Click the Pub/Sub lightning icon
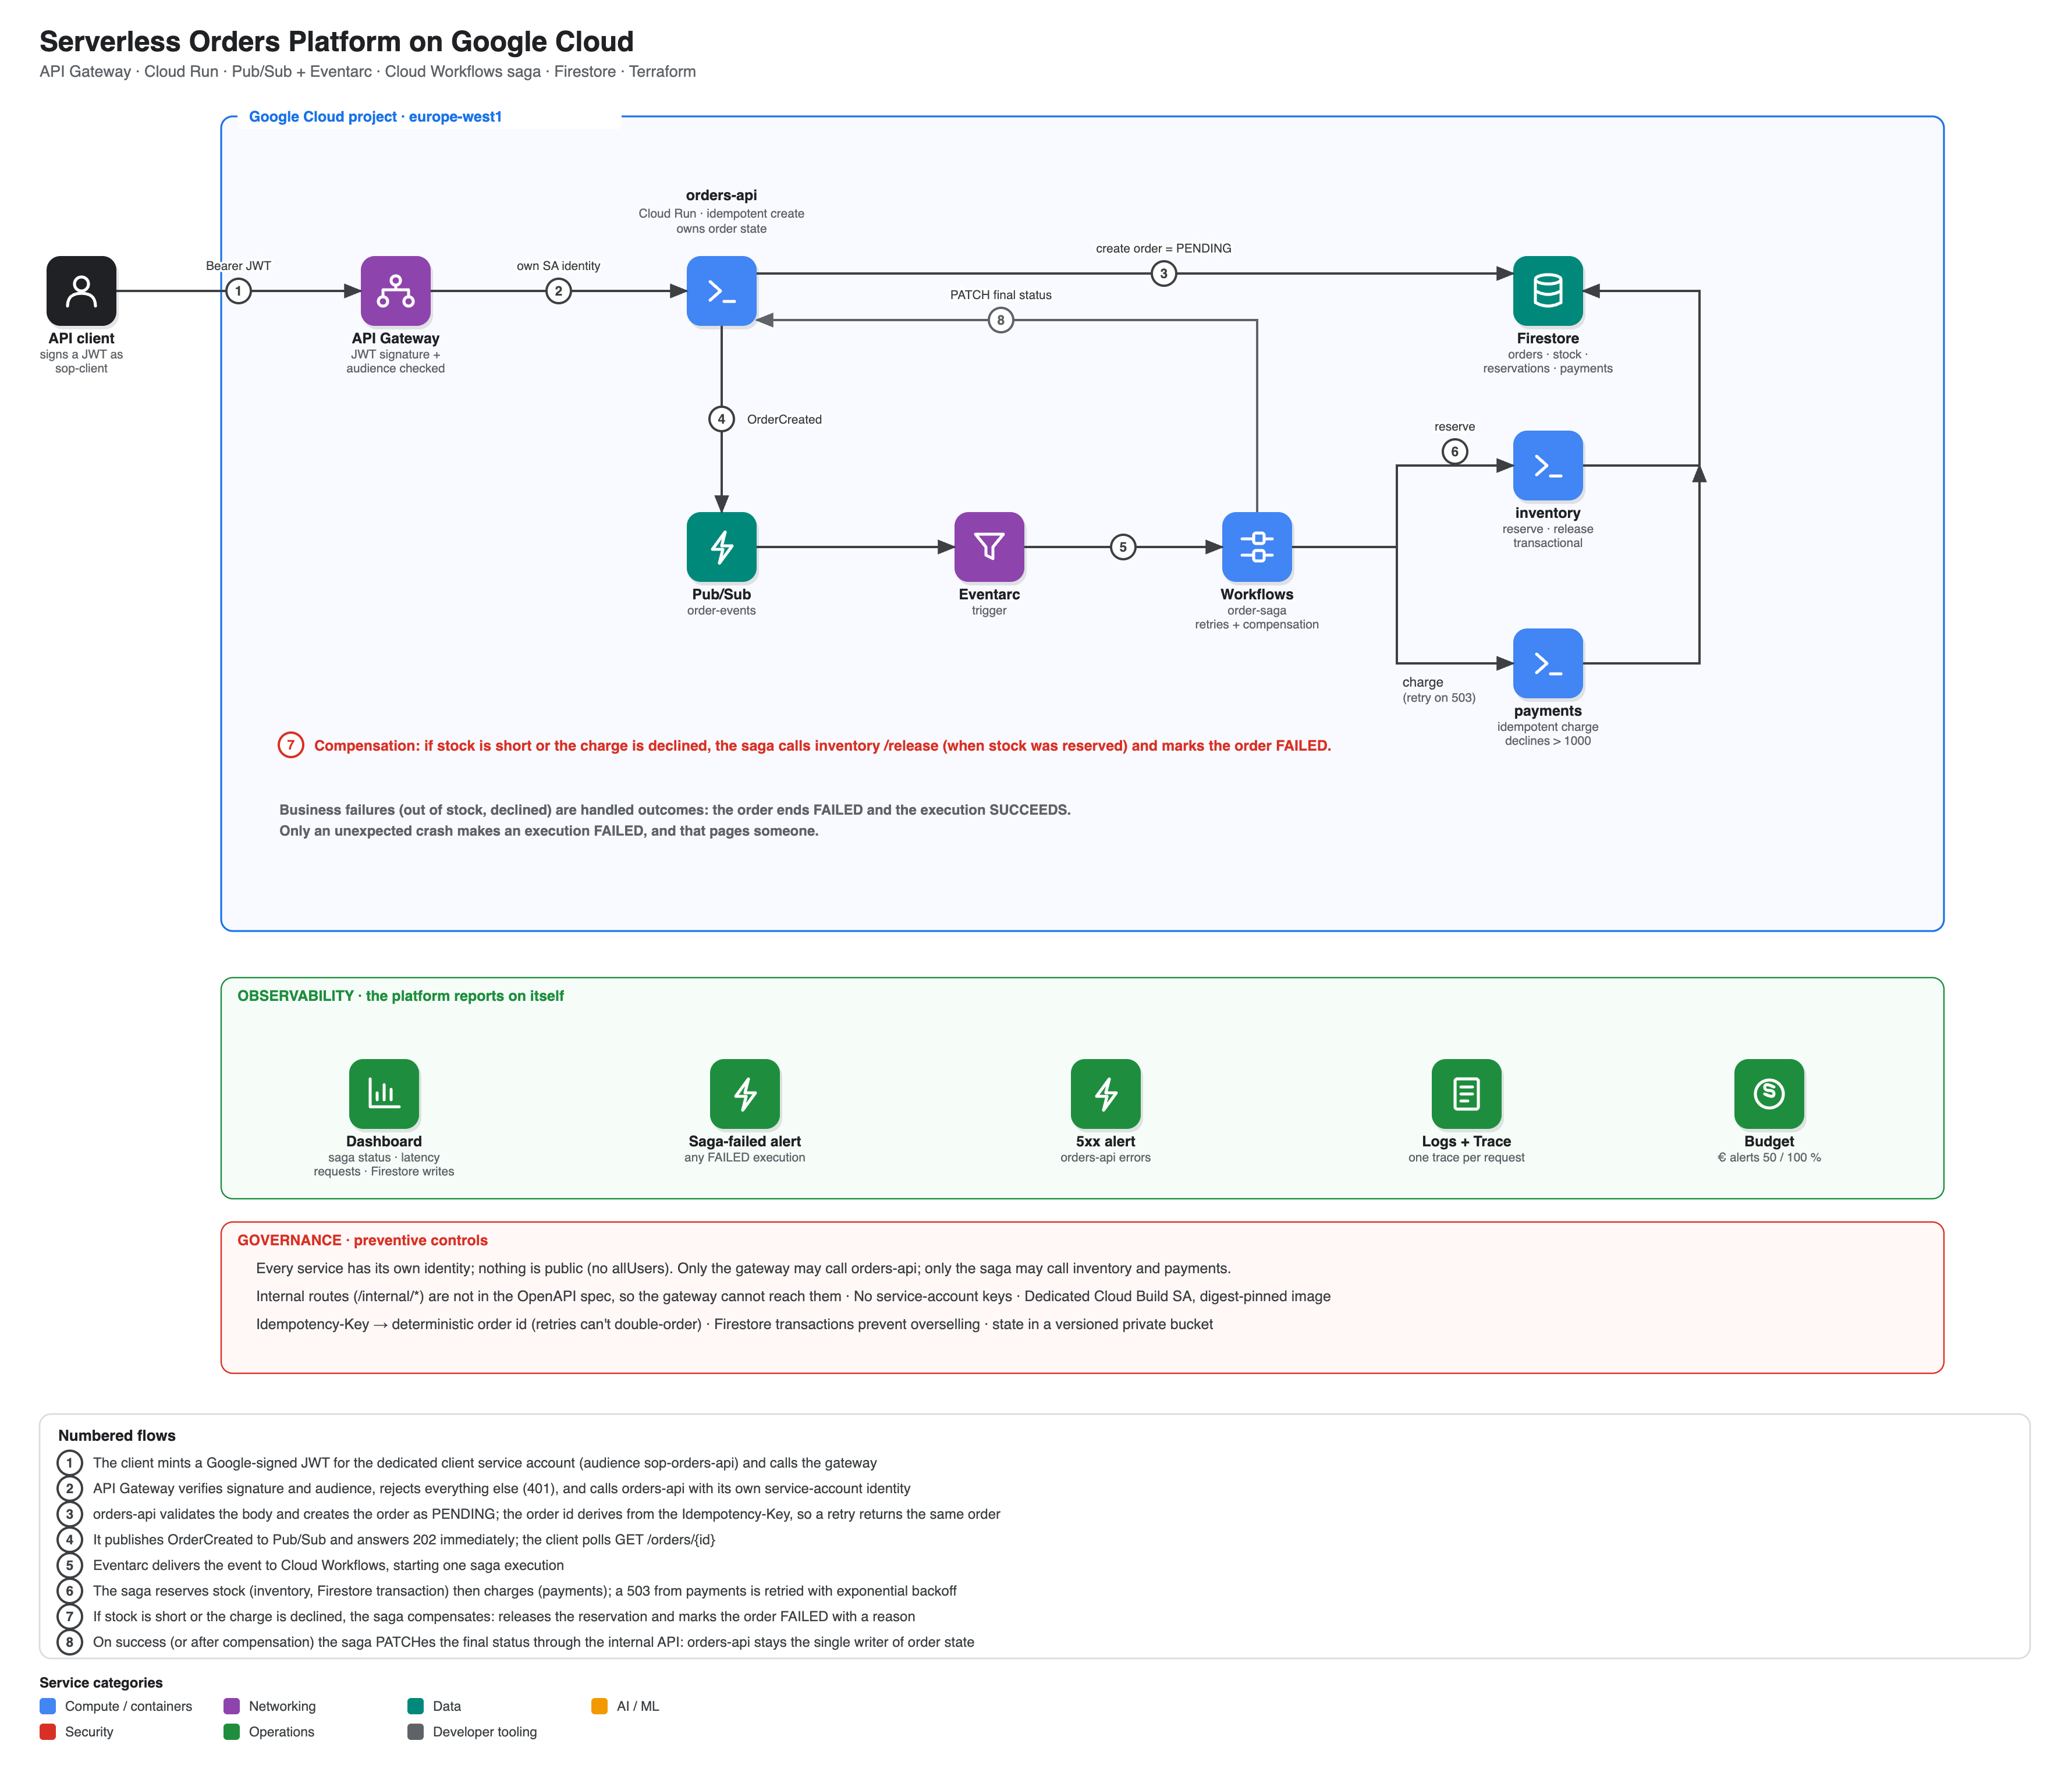The width and height of the screenshot is (2072, 1769). 721,547
